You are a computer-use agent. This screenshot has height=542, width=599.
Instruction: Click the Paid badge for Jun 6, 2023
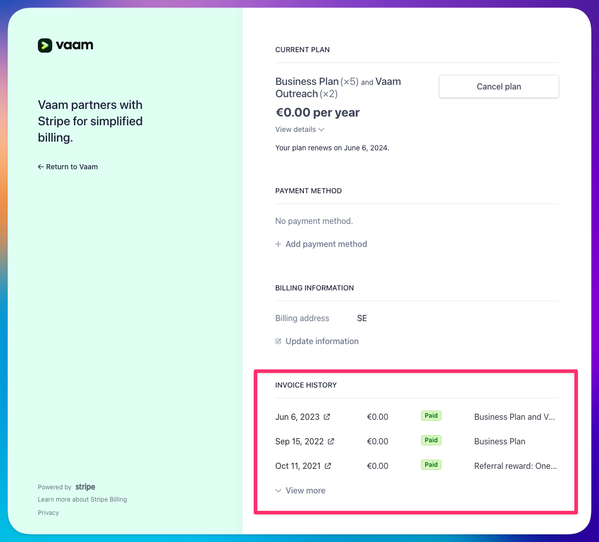tap(431, 416)
